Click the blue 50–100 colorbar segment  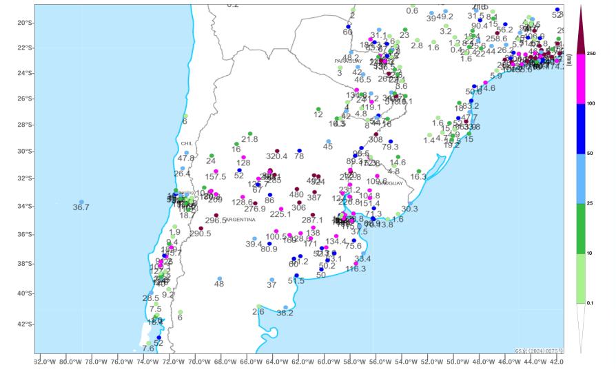click(581, 129)
